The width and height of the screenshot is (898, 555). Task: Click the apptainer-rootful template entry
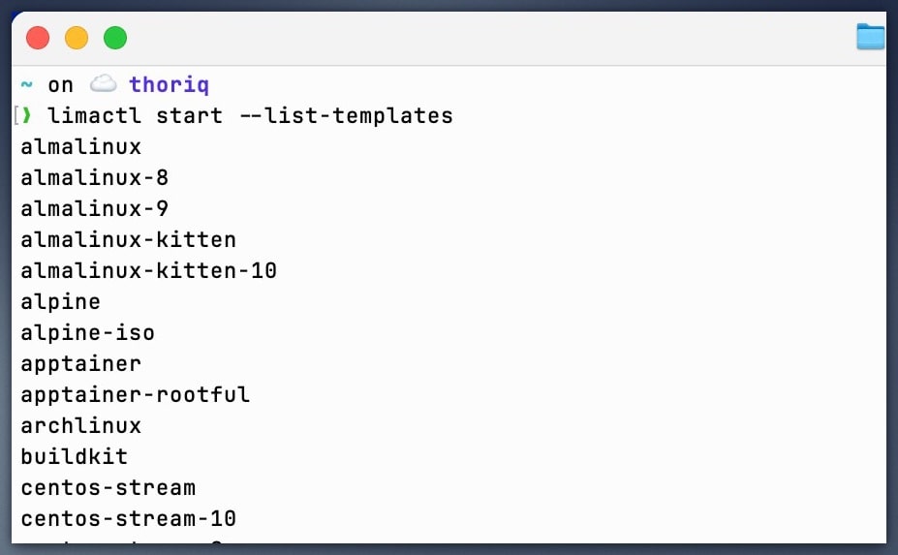[136, 394]
